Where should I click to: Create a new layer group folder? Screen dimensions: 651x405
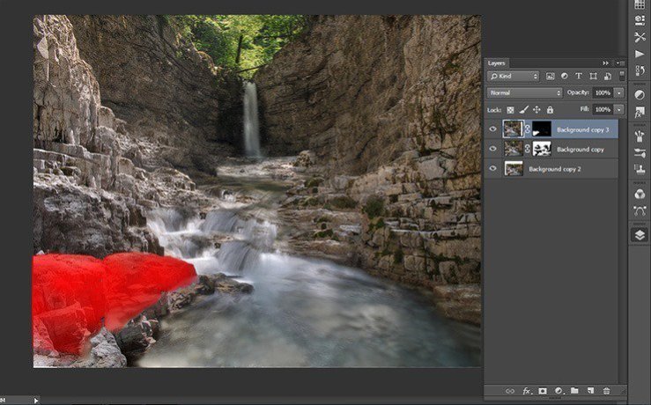tap(574, 390)
